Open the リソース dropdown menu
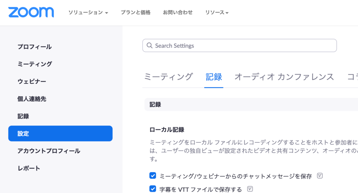The width and height of the screenshot is (358, 193). (217, 12)
